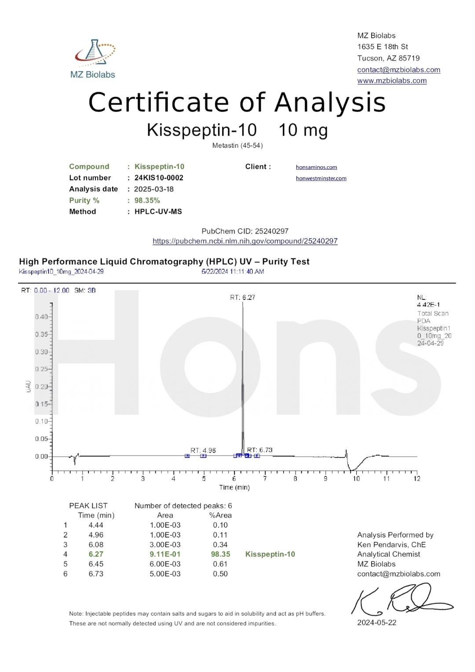Click the 'Time (min)' x-axis label
Viewport: 475px width, 672px height.
[234, 487]
